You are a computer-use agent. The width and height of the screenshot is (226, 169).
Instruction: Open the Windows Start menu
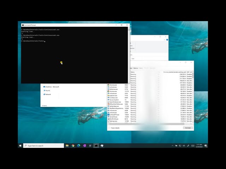(x=20, y=145)
